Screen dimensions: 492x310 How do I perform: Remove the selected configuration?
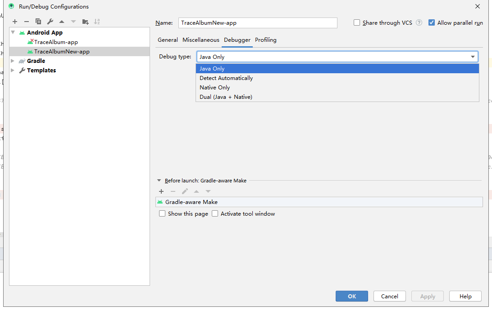(x=27, y=21)
